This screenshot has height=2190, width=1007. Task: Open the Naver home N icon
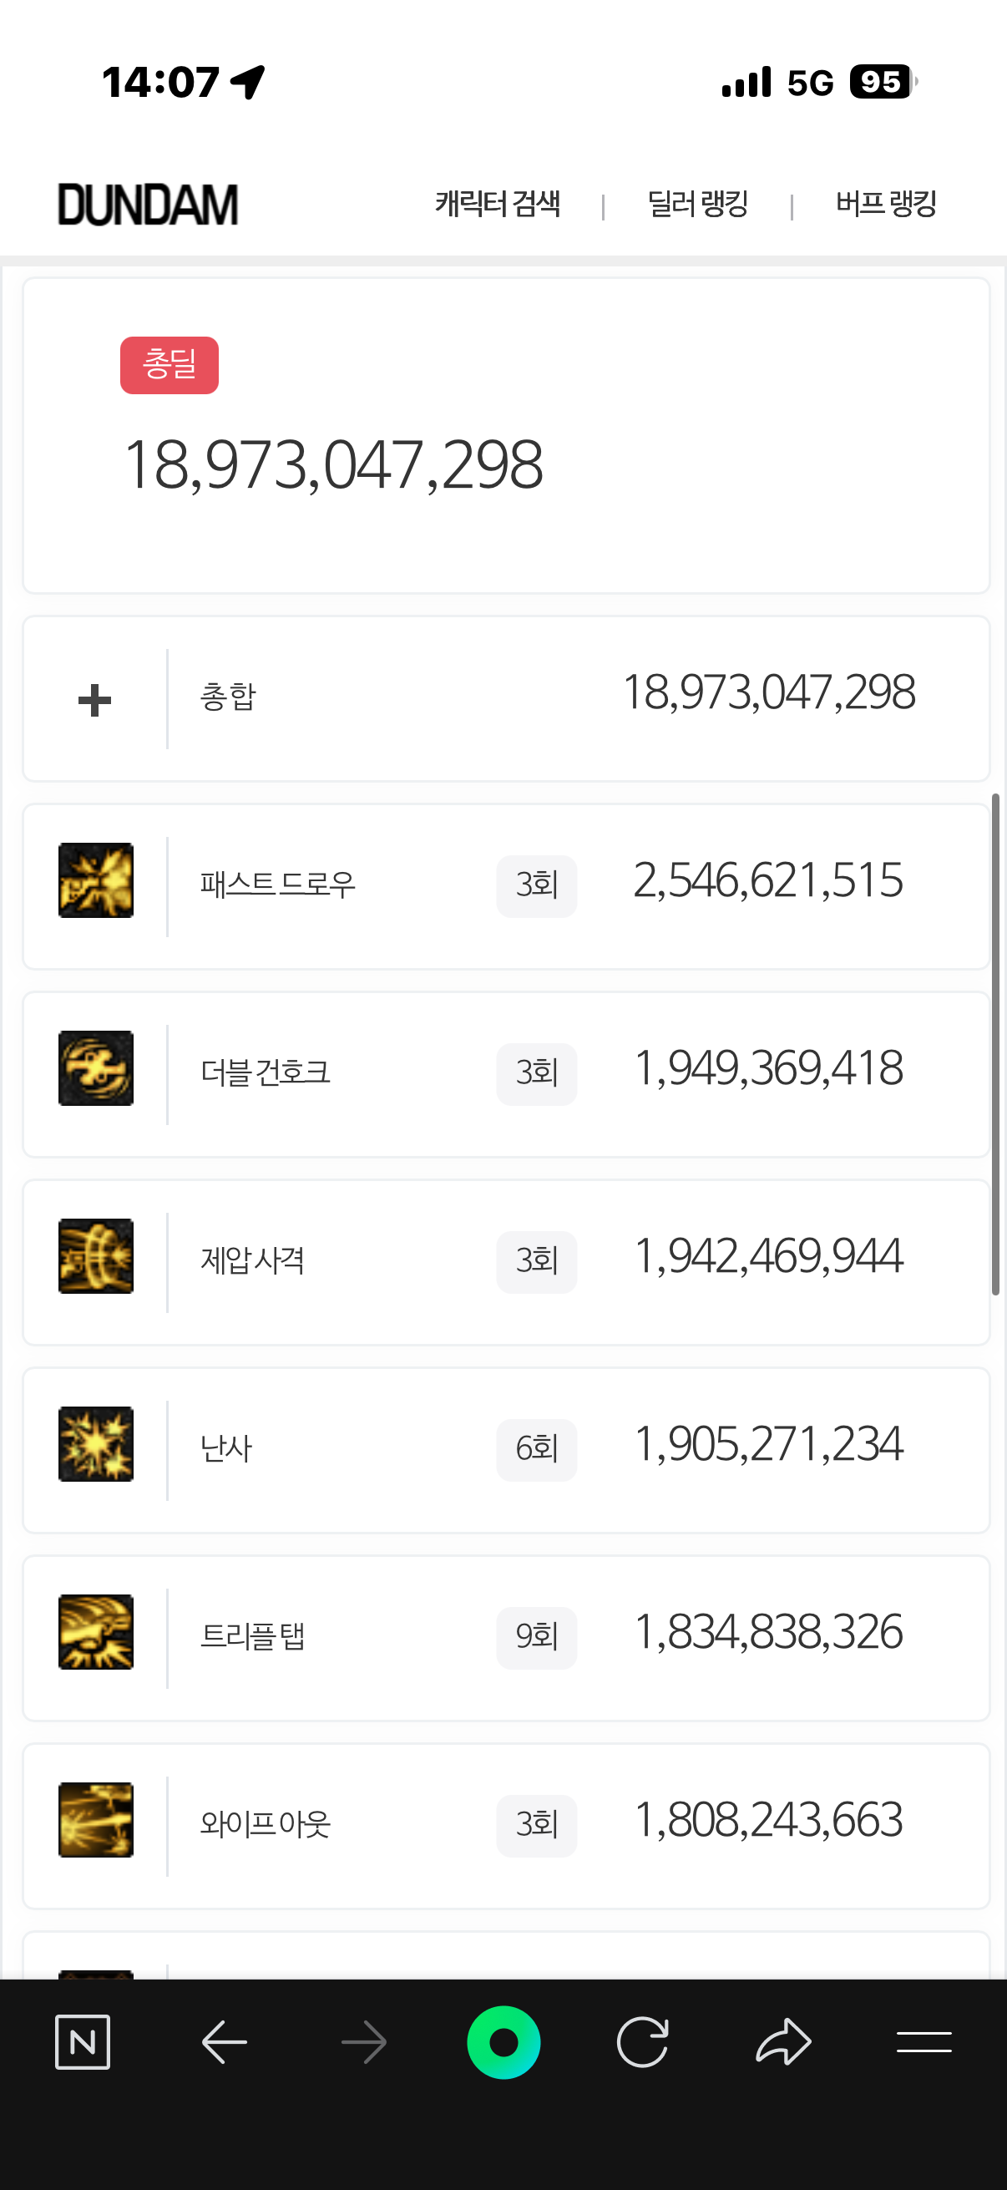[x=83, y=2041]
